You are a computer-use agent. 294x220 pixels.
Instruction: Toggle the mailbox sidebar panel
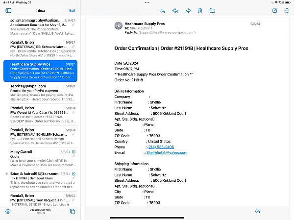(x=8, y=10)
